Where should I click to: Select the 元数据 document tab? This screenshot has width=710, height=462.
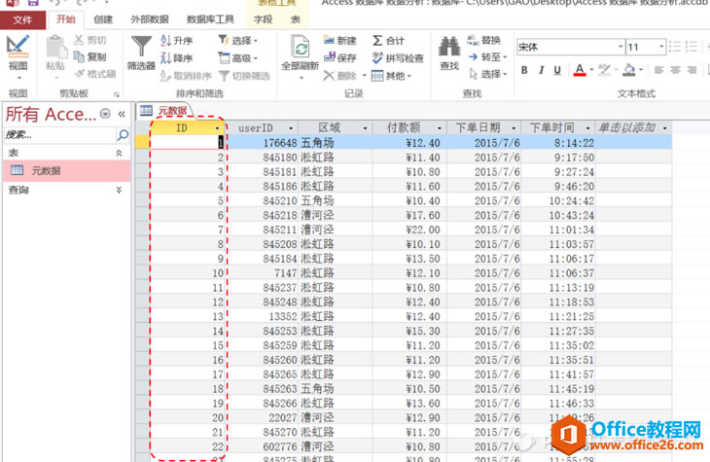pos(164,111)
